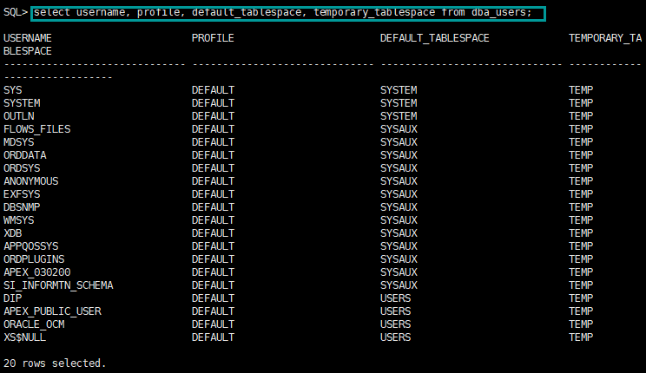Select XDB username

click(13, 233)
